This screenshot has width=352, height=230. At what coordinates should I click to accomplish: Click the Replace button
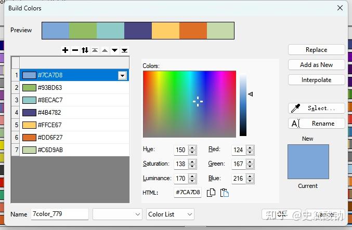tap(316, 50)
